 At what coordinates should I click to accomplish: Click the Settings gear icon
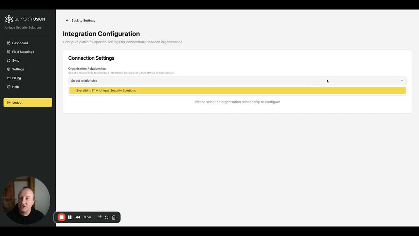(x=9, y=69)
